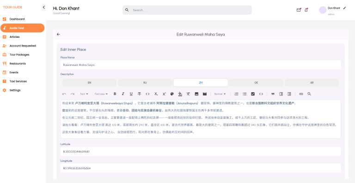Switch description to EN tab

[x=89, y=83]
